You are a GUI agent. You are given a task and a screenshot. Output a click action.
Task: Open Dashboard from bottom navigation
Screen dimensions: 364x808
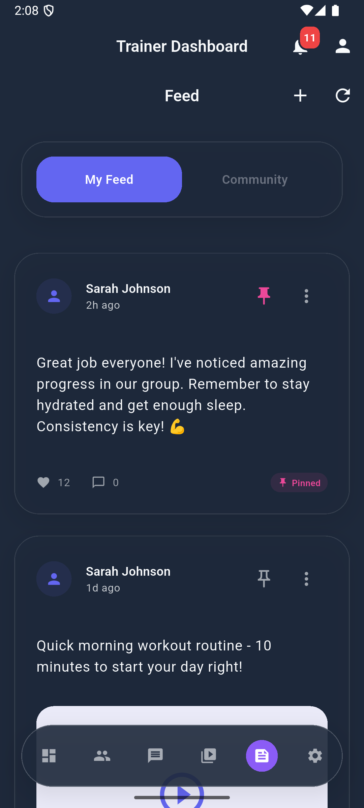coord(49,756)
